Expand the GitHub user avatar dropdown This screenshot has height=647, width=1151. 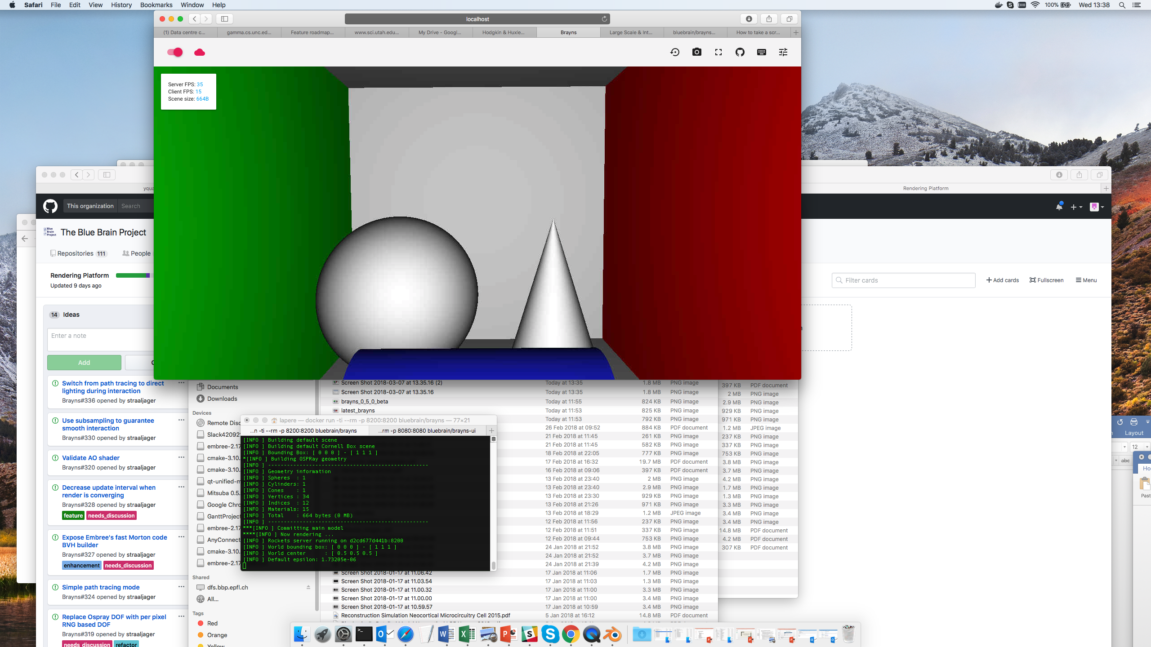coord(1097,207)
